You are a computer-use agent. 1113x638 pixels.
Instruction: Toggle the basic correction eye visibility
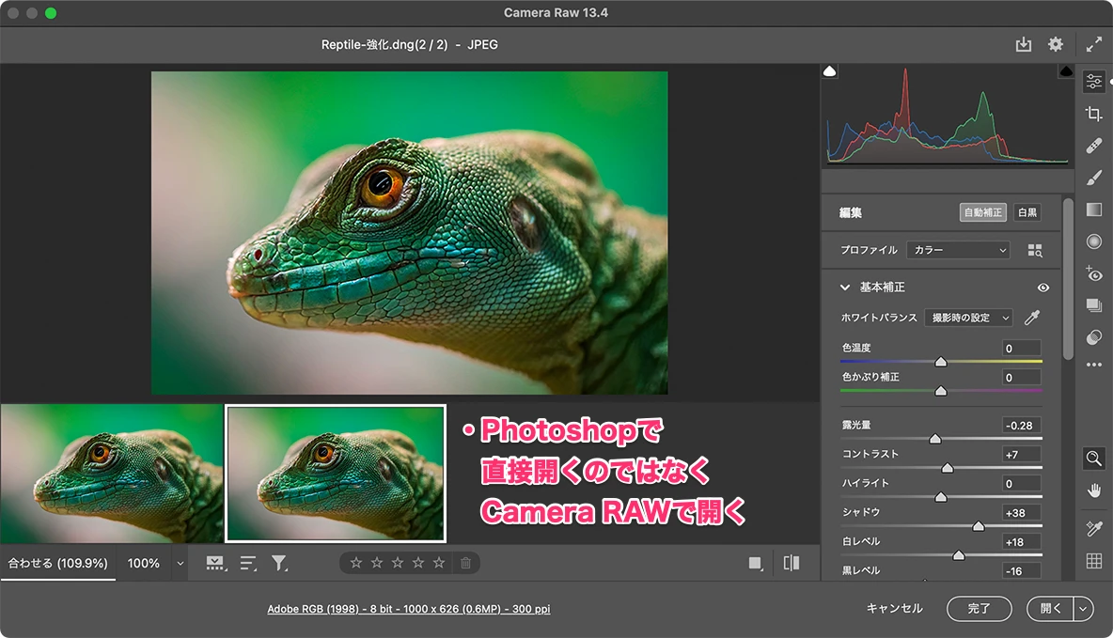1042,288
